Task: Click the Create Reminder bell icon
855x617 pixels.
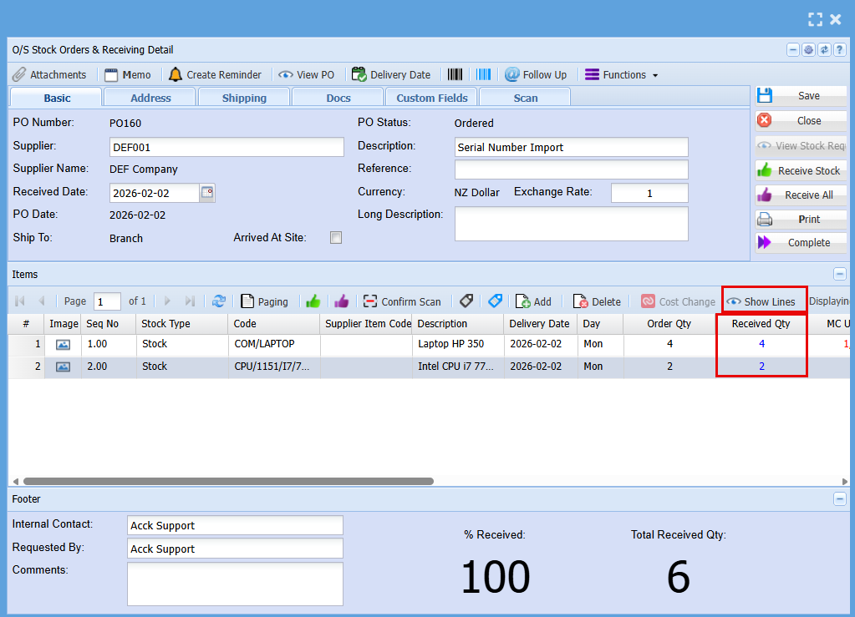Action: 176,74
